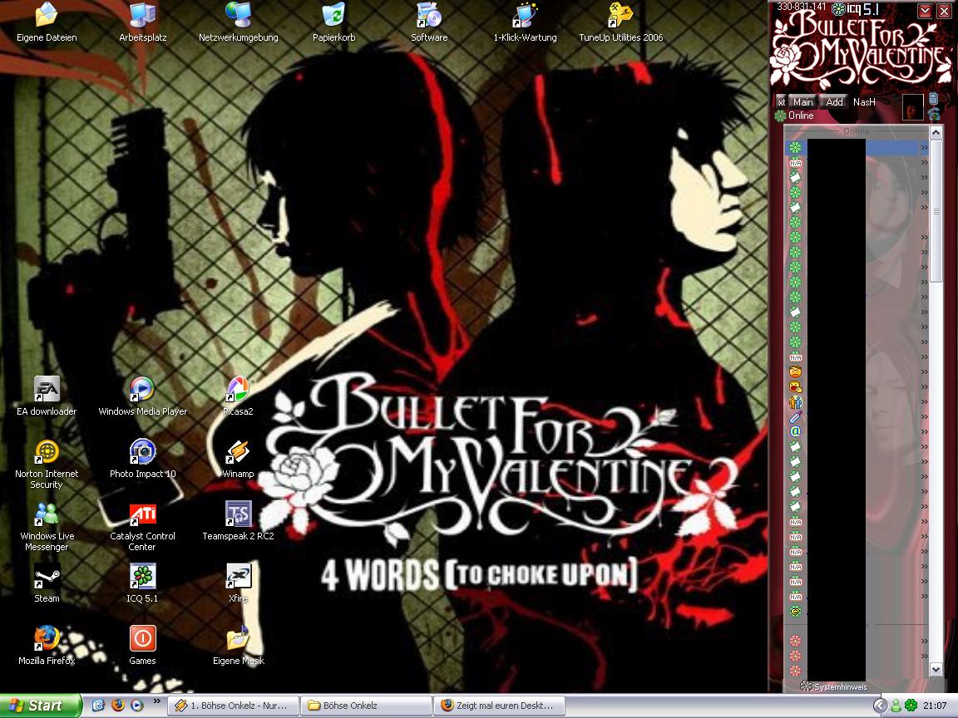Click ICQ window minimize arrow button
This screenshot has height=718, width=958.
tap(925, 11)
